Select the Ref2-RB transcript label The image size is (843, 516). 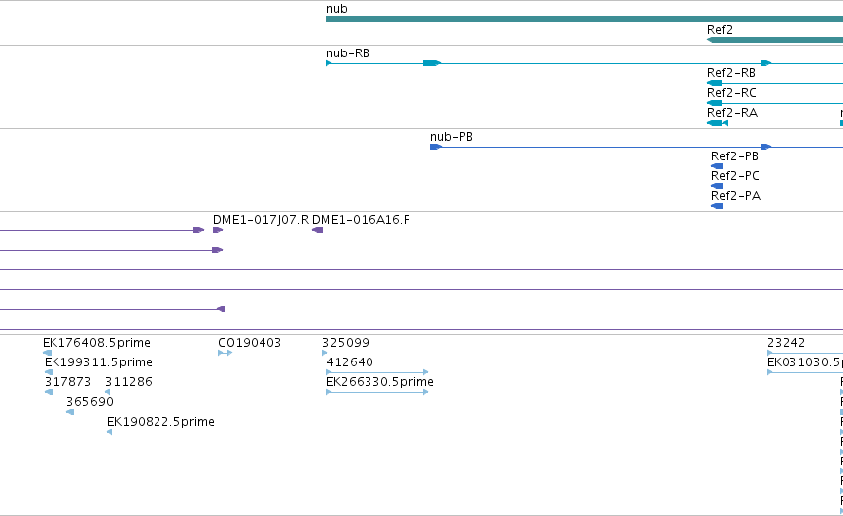click(731, 73)
